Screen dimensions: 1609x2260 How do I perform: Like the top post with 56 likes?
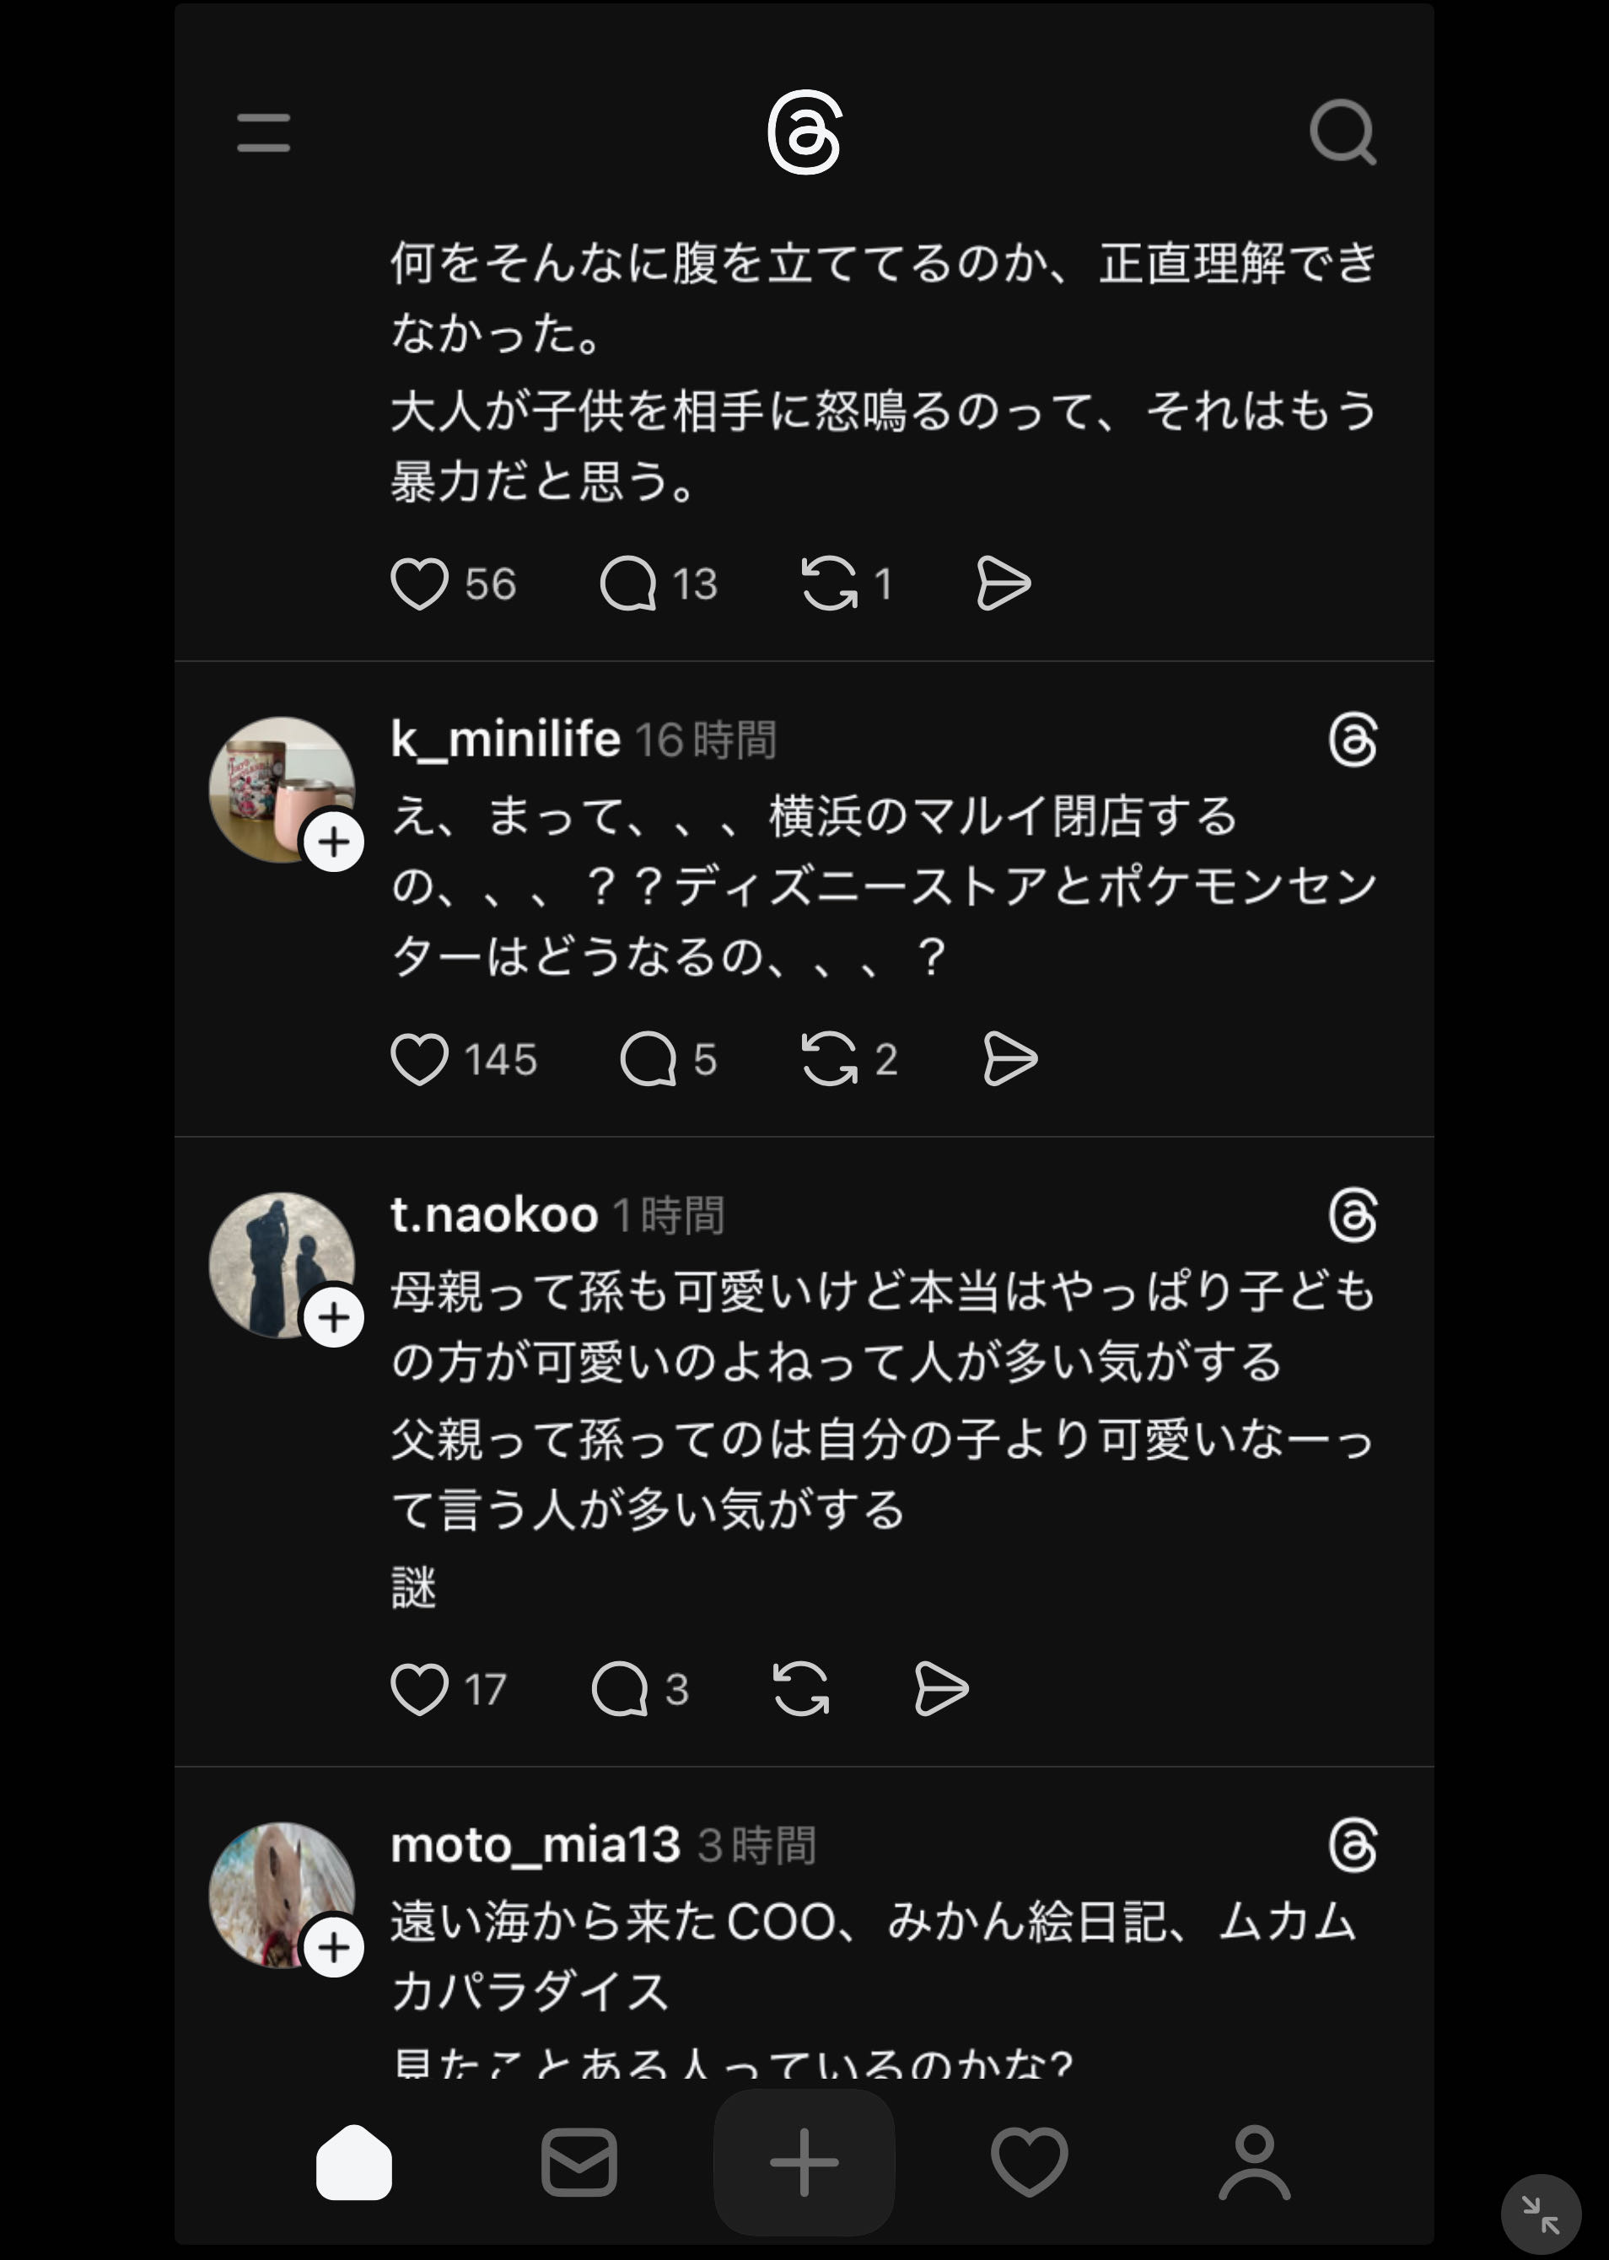[419, 583]
